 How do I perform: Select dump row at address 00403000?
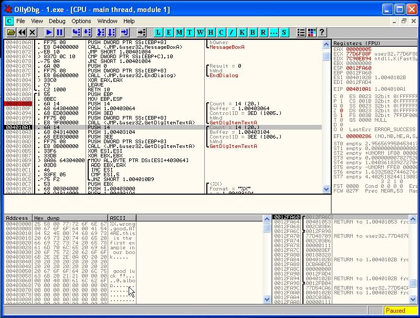70,224
